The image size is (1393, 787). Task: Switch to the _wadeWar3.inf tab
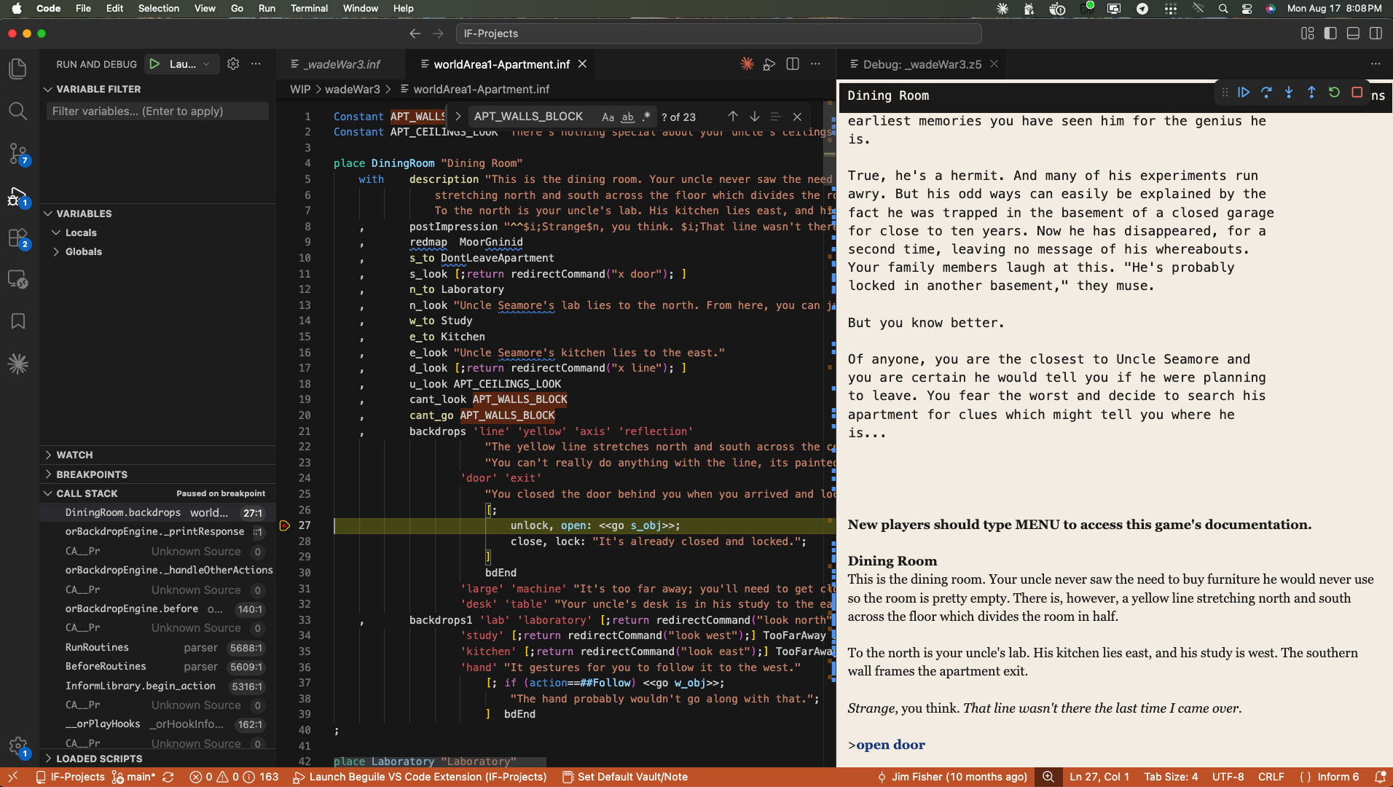point(341,64)
